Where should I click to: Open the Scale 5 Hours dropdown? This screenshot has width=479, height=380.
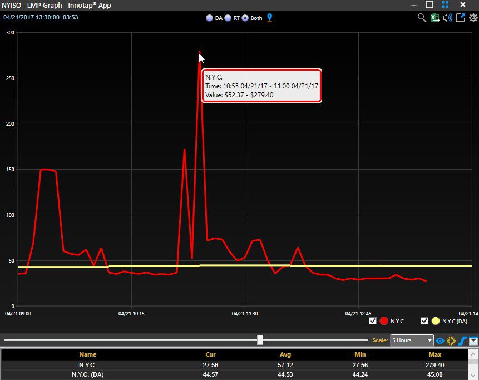[x=412, y=340]
